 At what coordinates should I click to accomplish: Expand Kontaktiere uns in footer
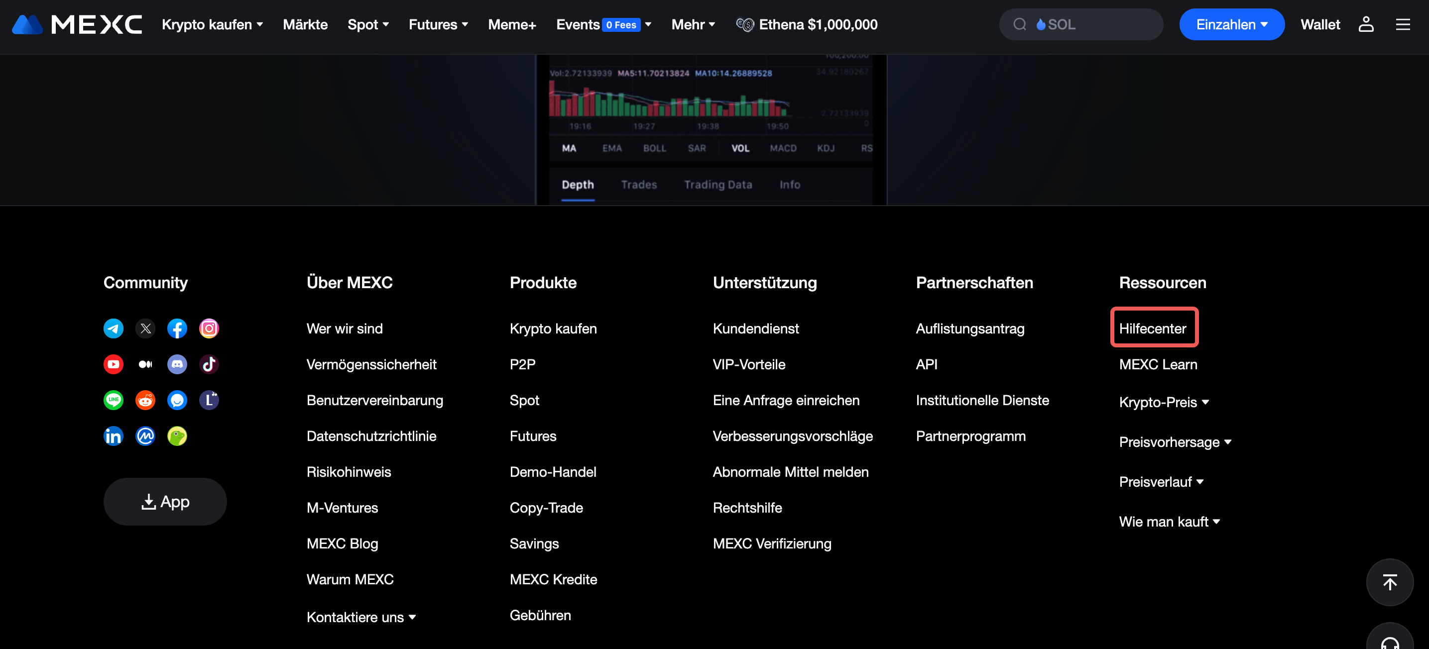click(361, 617)
